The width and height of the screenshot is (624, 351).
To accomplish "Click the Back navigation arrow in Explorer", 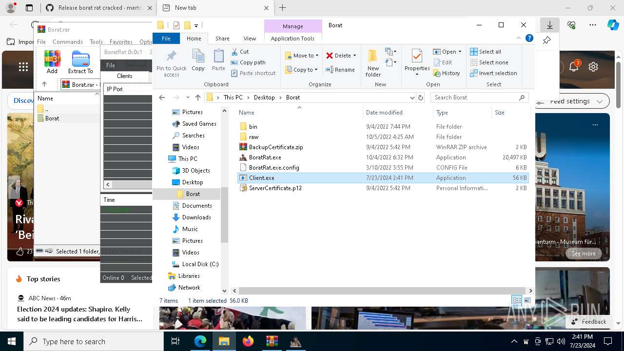I will click(x=162, y=97).
